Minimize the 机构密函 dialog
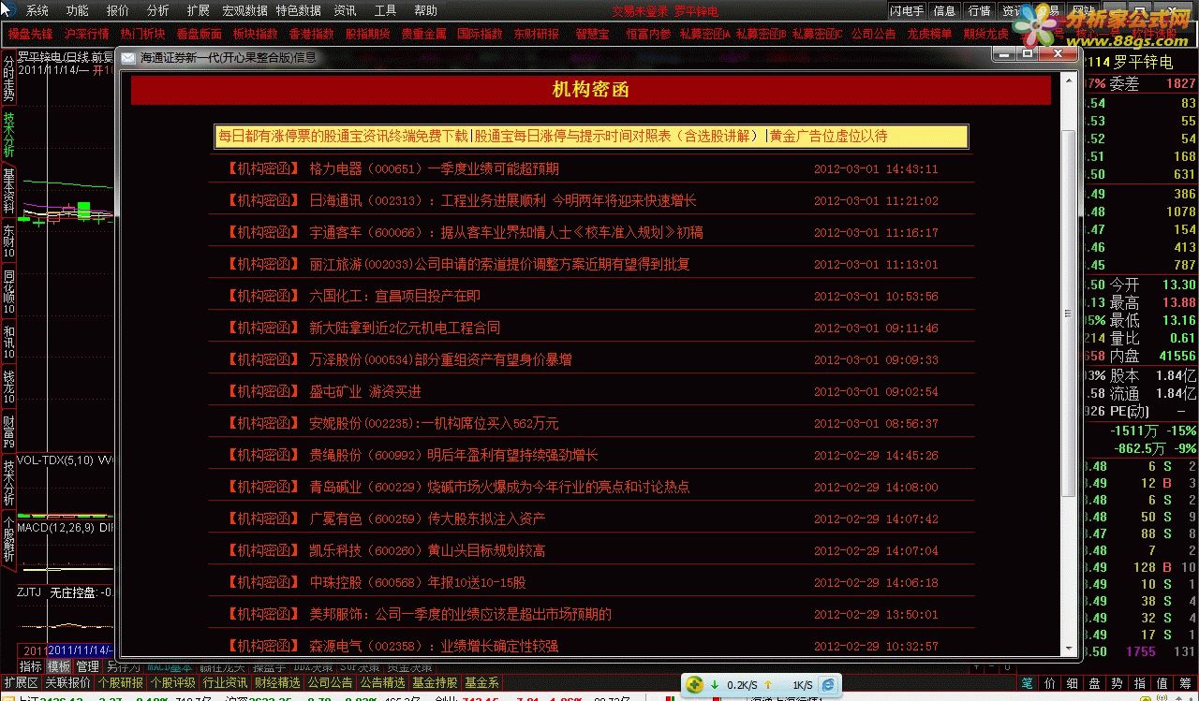This screenshot has height=701, width=1199. [x=1002, y=54]
